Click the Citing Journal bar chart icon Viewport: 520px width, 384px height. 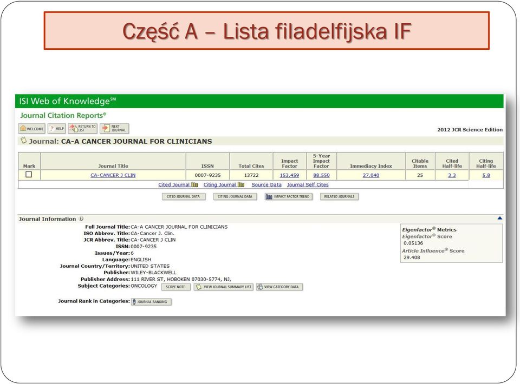click(x=240, y=185)
